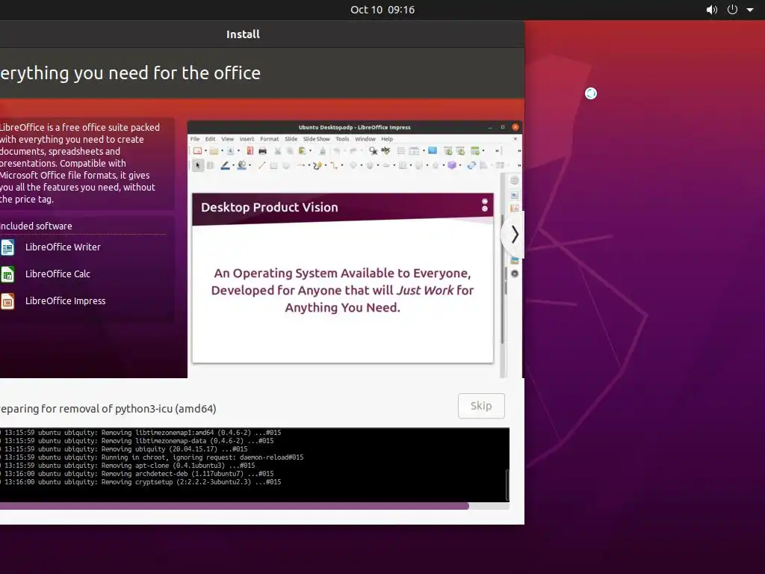
Task: Click the Save document toolbar icon
Action: pos(231,151)
